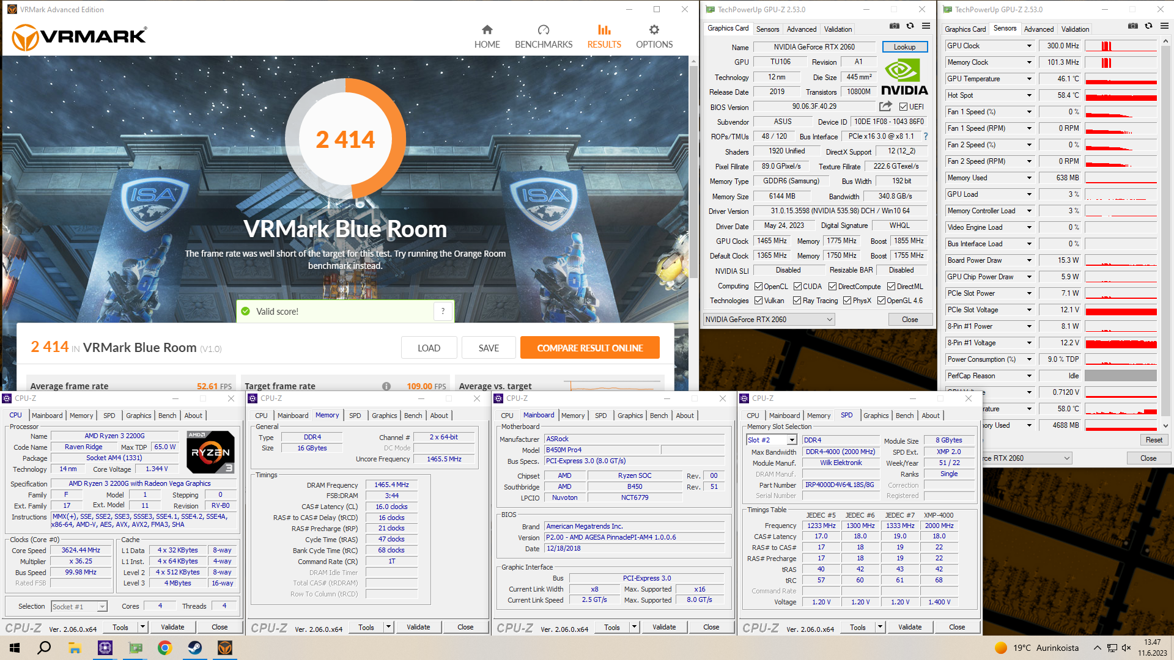
Task: Open taskbar search magnifier
Action: pyautogui.click(x=44, y=648)
